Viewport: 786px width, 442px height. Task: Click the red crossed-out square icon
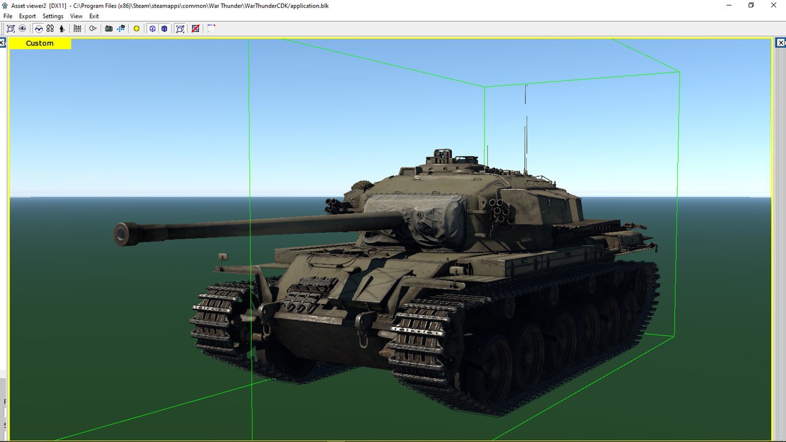(195, 28)
